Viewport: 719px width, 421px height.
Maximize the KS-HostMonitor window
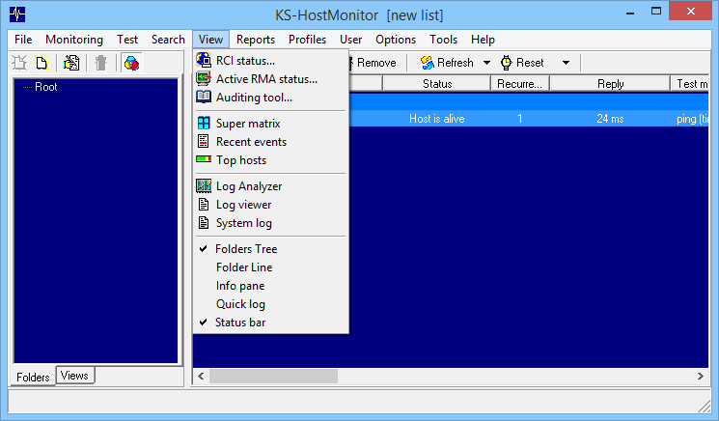tap(656, 11)
